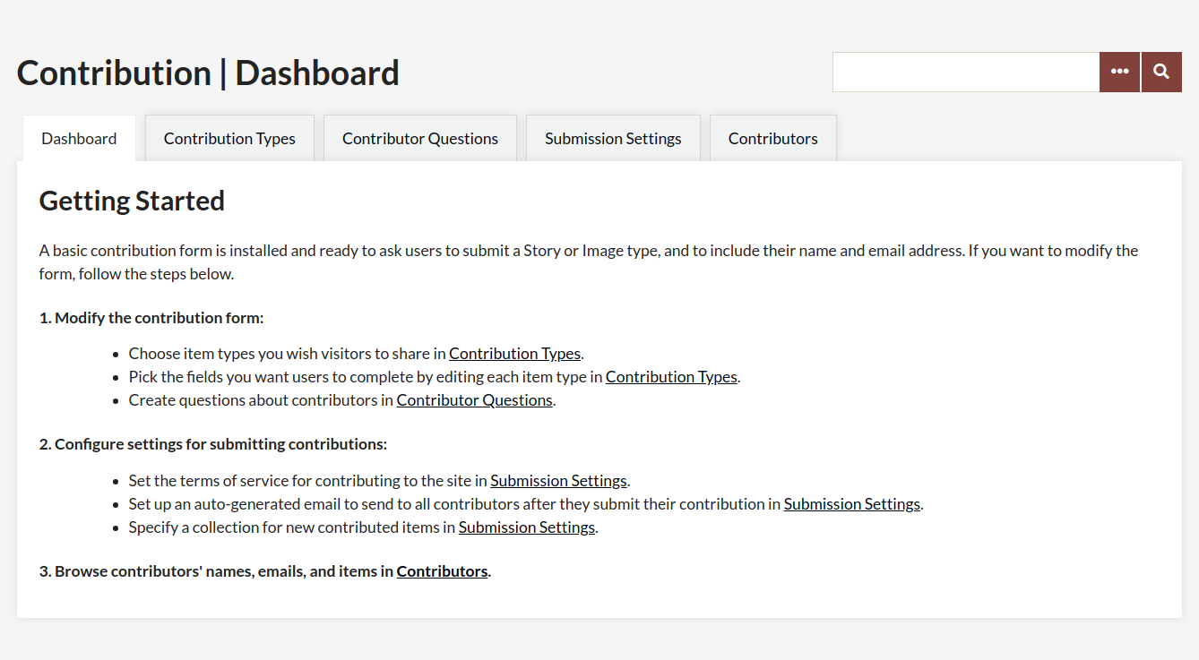Click the 'Getting Started' heading
1199x660 pixels.
pos(132,201)
